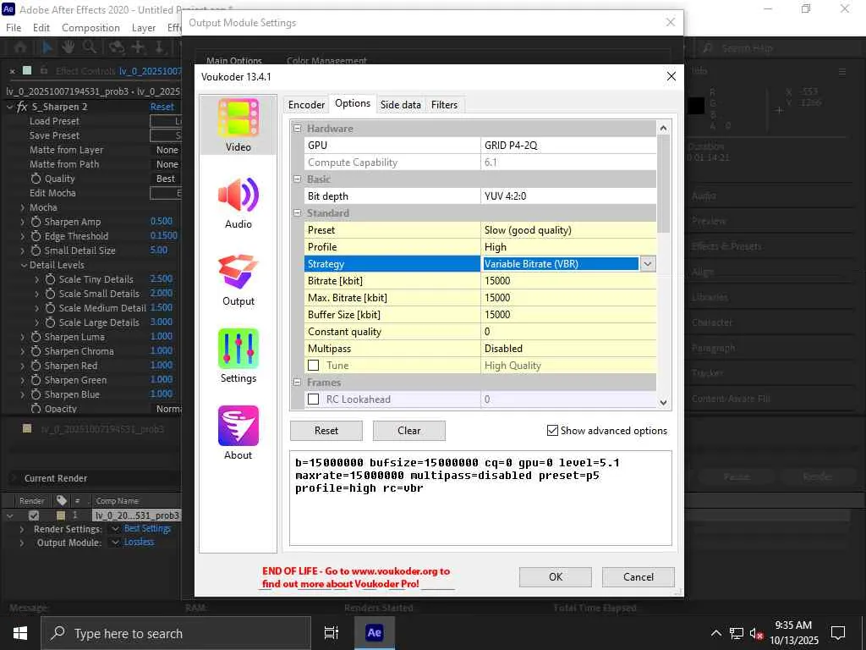This screenshot has height=650, width=866.
Task: Click the Profile value High
Action: pos(568,247)
